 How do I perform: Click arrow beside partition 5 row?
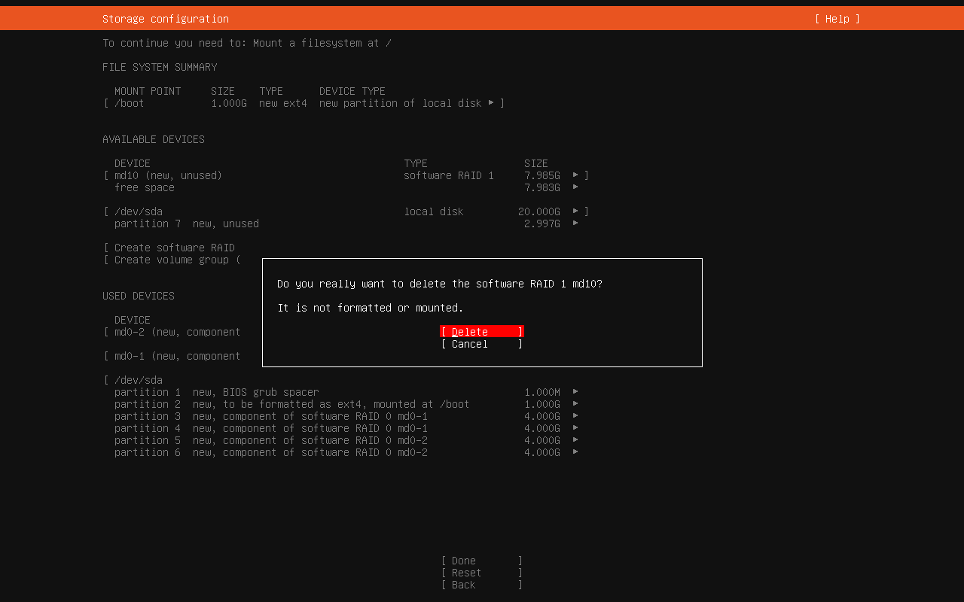(575, 440)
